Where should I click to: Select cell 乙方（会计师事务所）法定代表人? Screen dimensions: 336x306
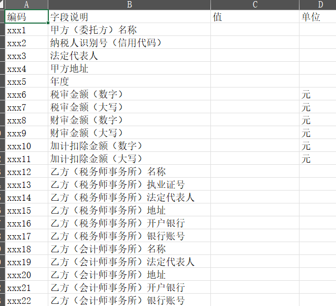coord(129,261)
